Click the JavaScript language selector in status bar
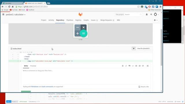The image size is (185, 104). pos(170,101)
